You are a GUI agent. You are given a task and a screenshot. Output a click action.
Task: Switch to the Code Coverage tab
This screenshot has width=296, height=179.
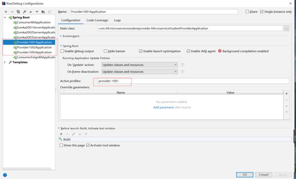point(97,20)
